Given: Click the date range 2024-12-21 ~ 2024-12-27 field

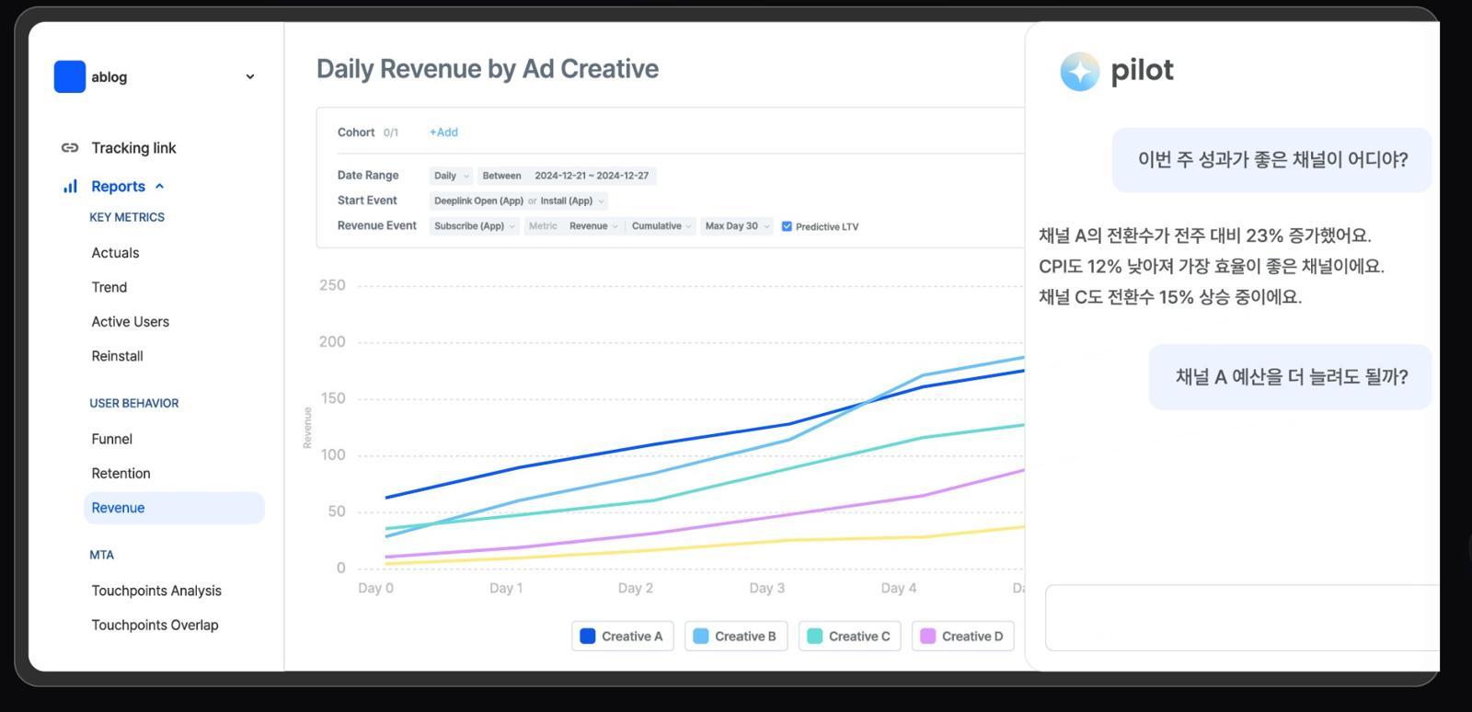Looking at the screenshot, I should 592,176.
